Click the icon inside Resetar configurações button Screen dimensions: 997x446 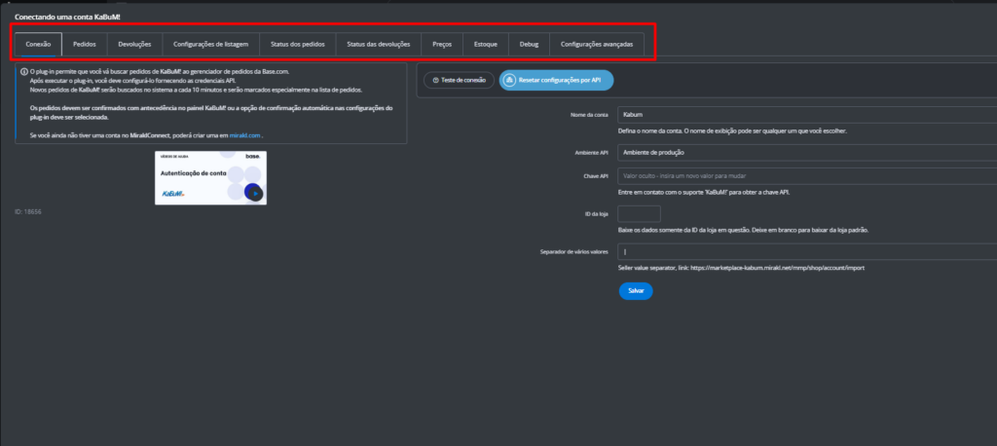point(509,80)
